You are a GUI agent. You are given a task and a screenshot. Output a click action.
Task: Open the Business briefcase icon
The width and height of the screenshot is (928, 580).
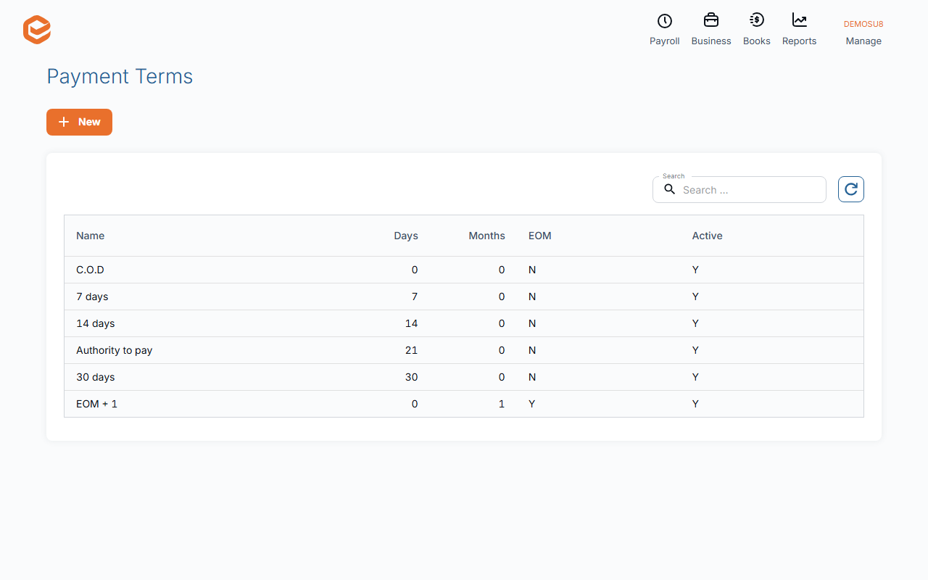711,20
